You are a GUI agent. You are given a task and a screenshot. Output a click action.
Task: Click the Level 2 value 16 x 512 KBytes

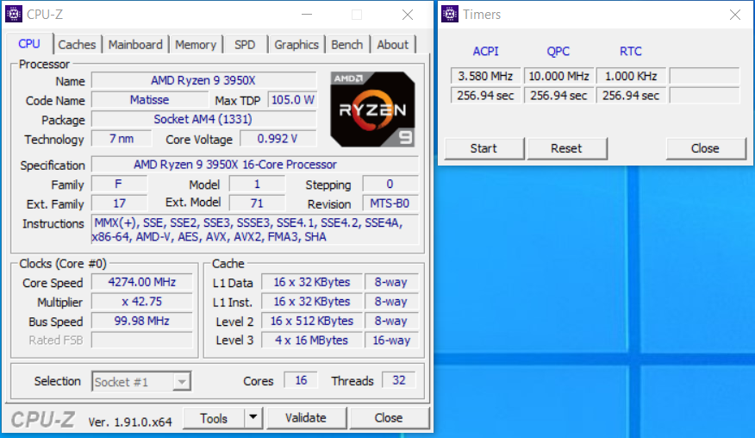click(312, 321)
